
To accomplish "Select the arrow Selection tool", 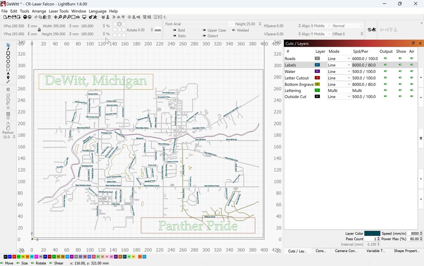I will tap(8, 45).
